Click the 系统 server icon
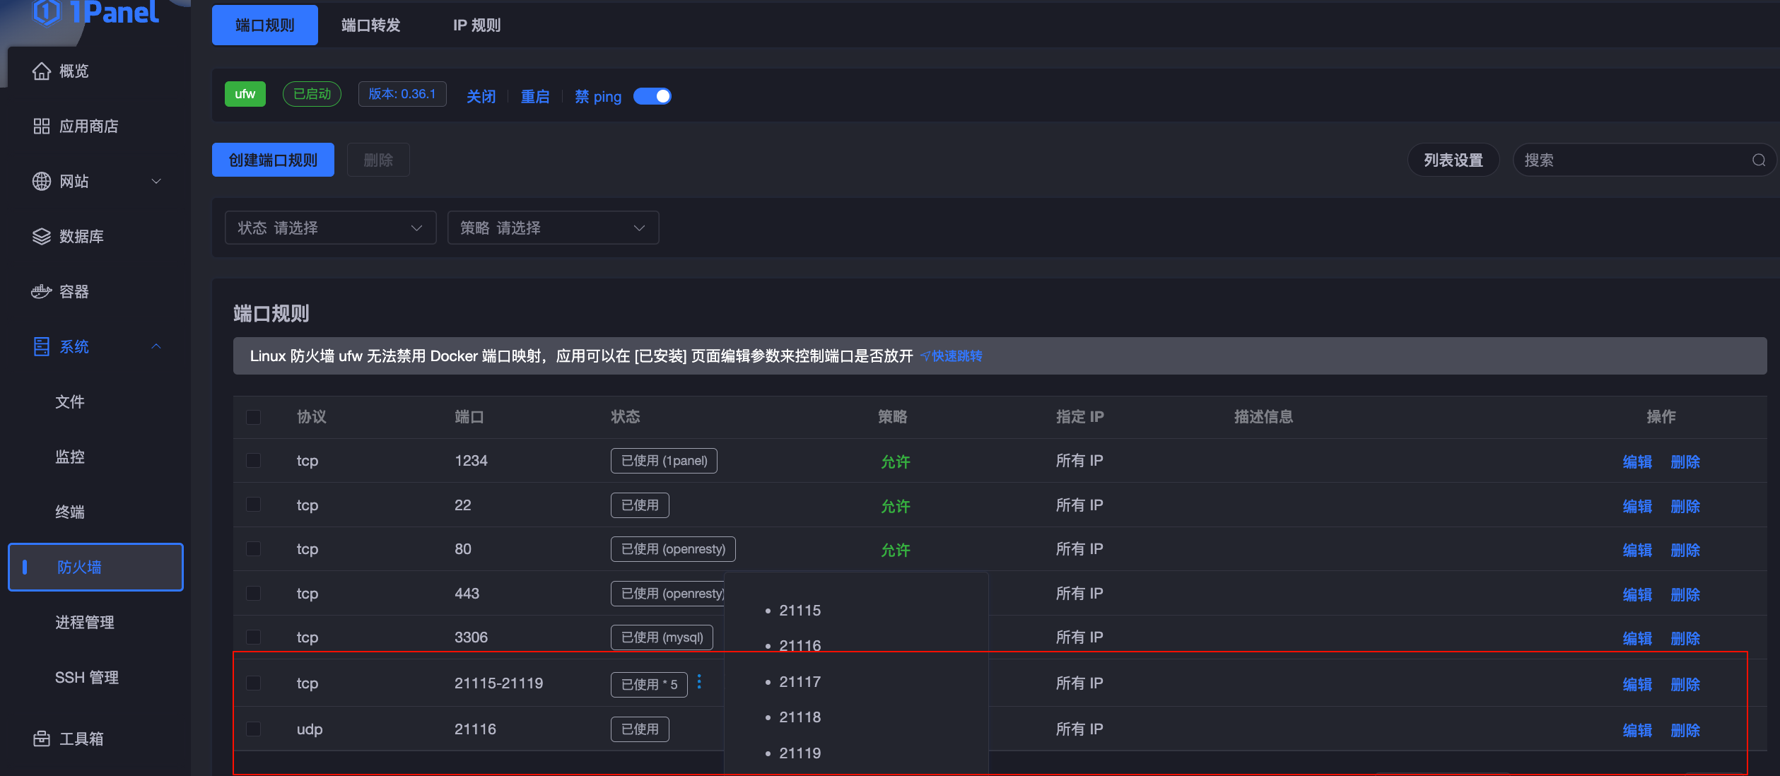The width and height of the screenshot is (1780, 776). click(x=42, y=347)
